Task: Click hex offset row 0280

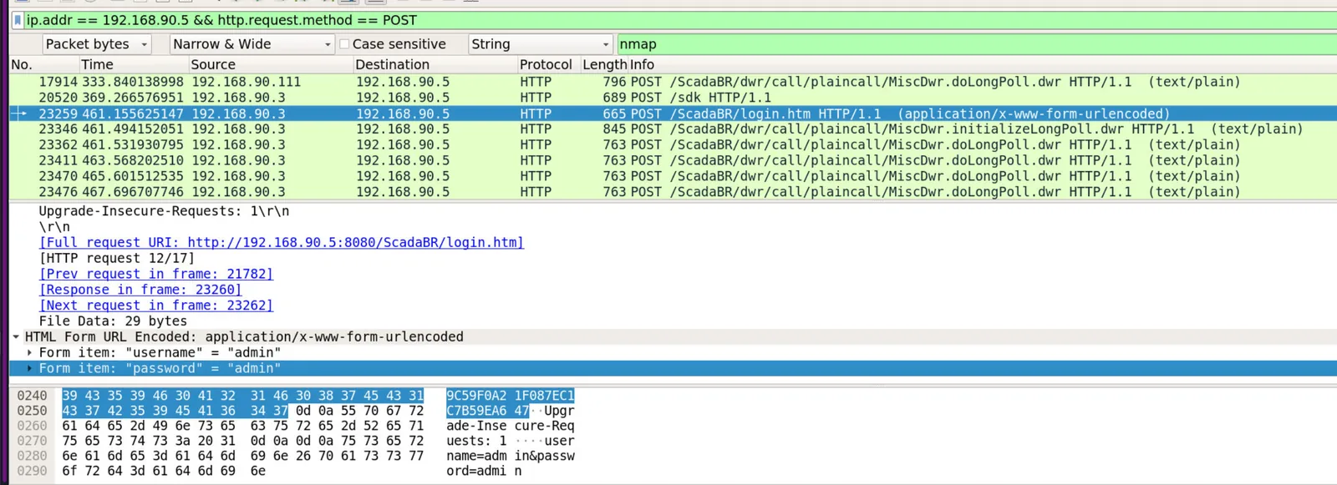Action: point(32,456)
